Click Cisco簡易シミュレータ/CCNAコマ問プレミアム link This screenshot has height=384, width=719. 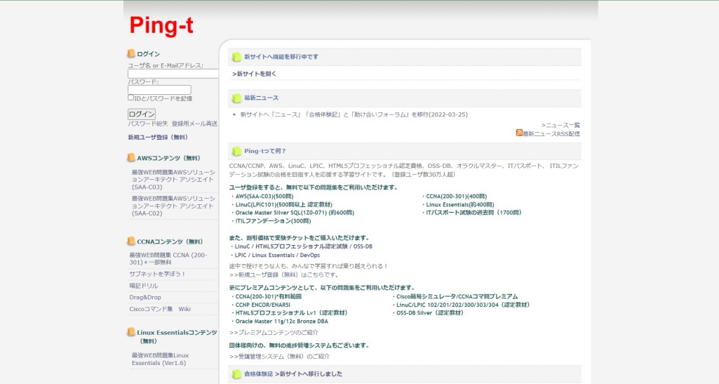coord(457,297)
